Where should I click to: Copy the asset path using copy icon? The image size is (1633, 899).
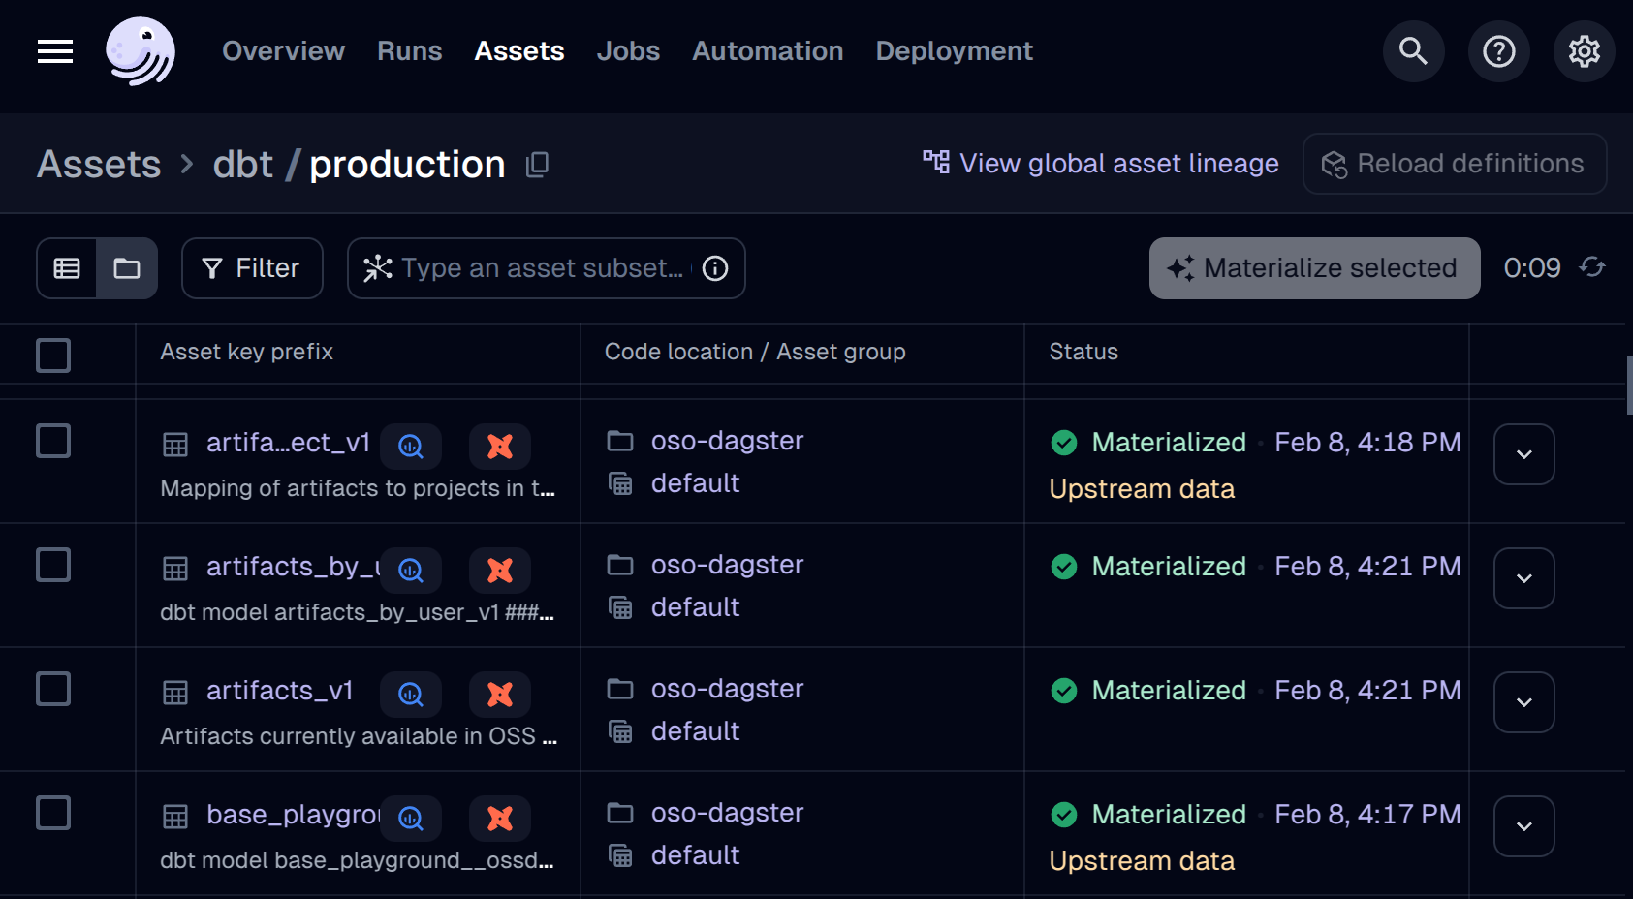point(537,165)
